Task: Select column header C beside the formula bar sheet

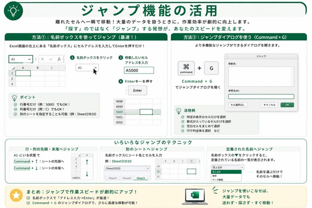Action: pos(52,68)
